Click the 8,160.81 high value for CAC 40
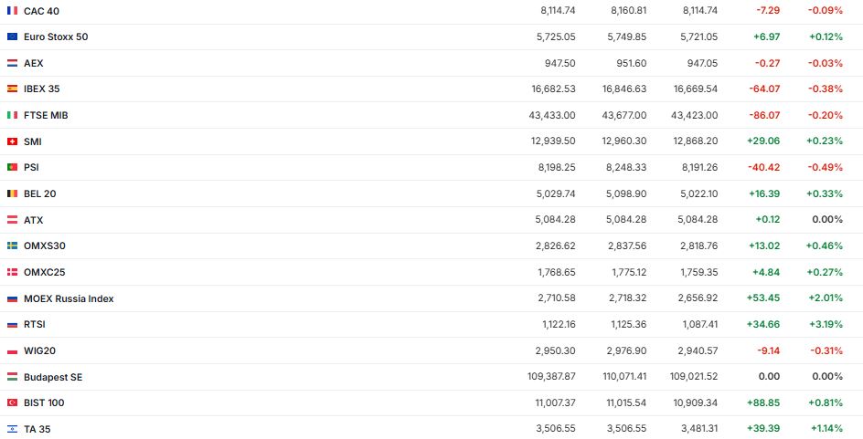 [628, 10]
